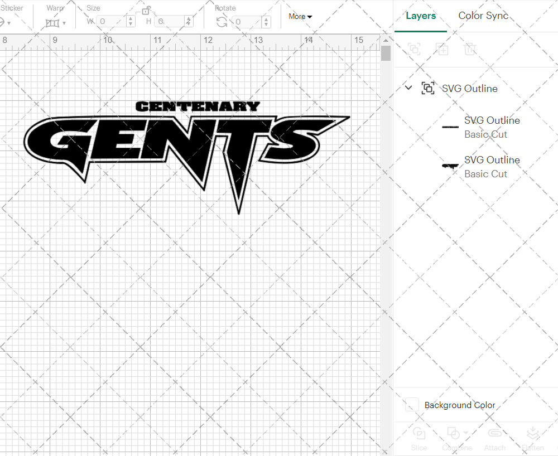Click the Sticker button
Screen dimensions: 558x456
[x=12, y=8]
